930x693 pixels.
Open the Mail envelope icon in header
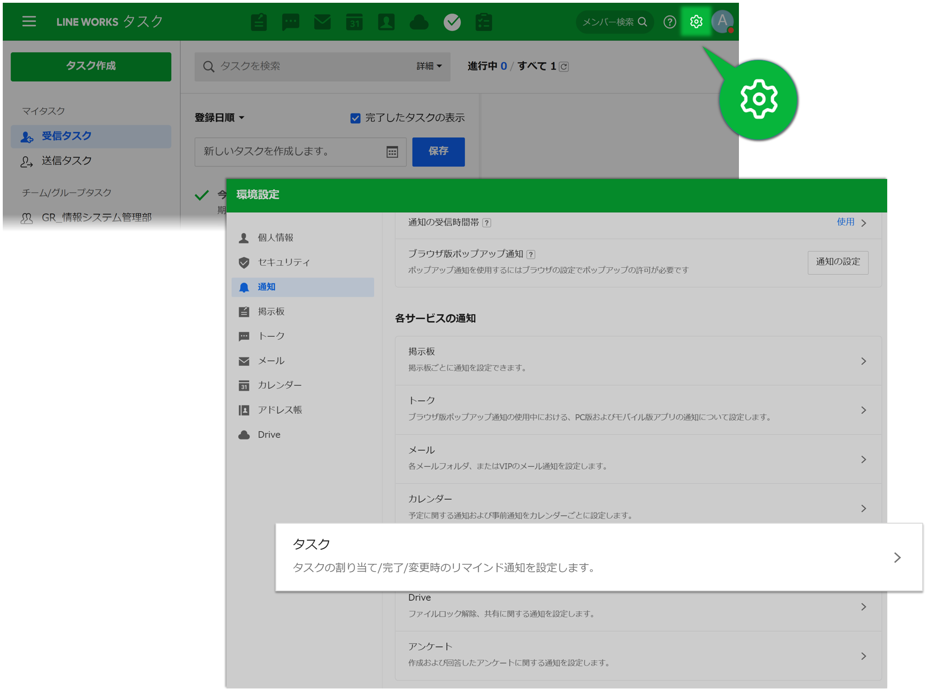click(x=322, y=22)
